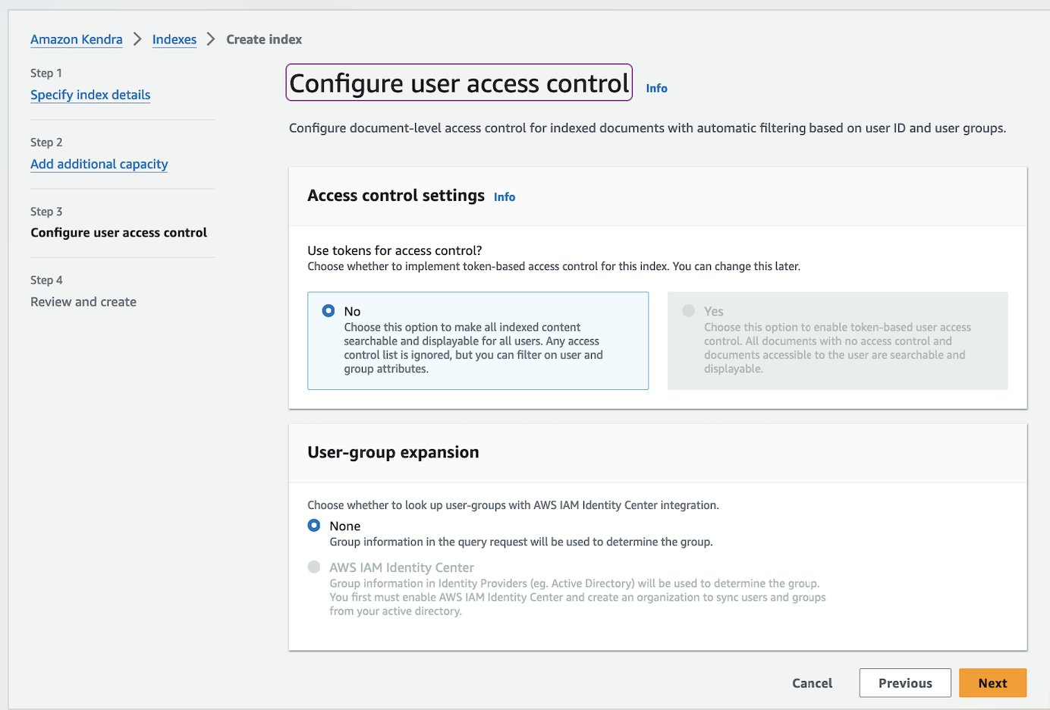Go to Indexes breadcrumb link

(174, 39)
